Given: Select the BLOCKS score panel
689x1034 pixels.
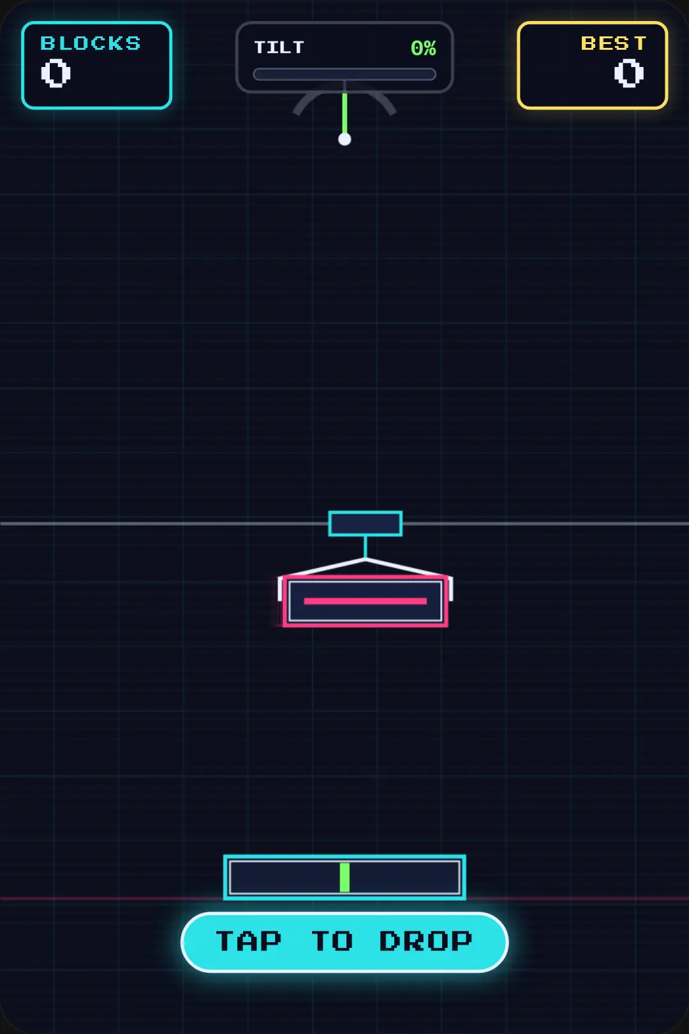Looking at the screenshot, I should click(x=97, y=65).
